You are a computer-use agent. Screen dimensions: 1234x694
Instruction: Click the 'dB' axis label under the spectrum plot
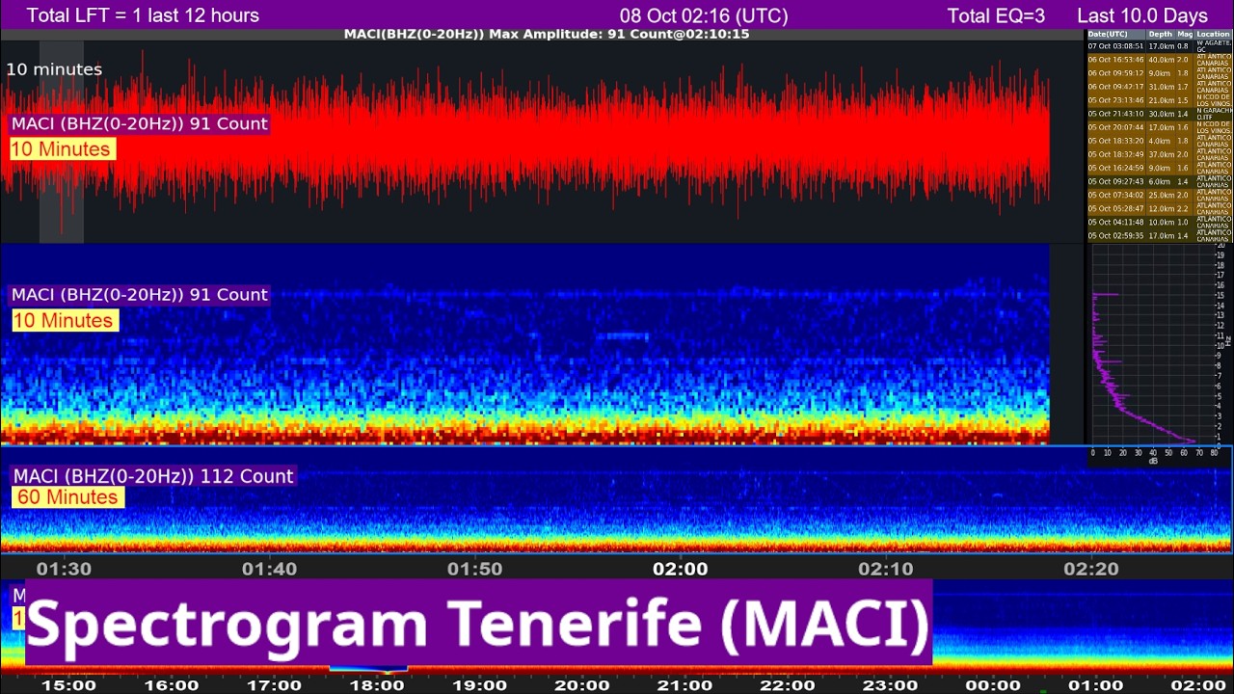coord(1153,461)
